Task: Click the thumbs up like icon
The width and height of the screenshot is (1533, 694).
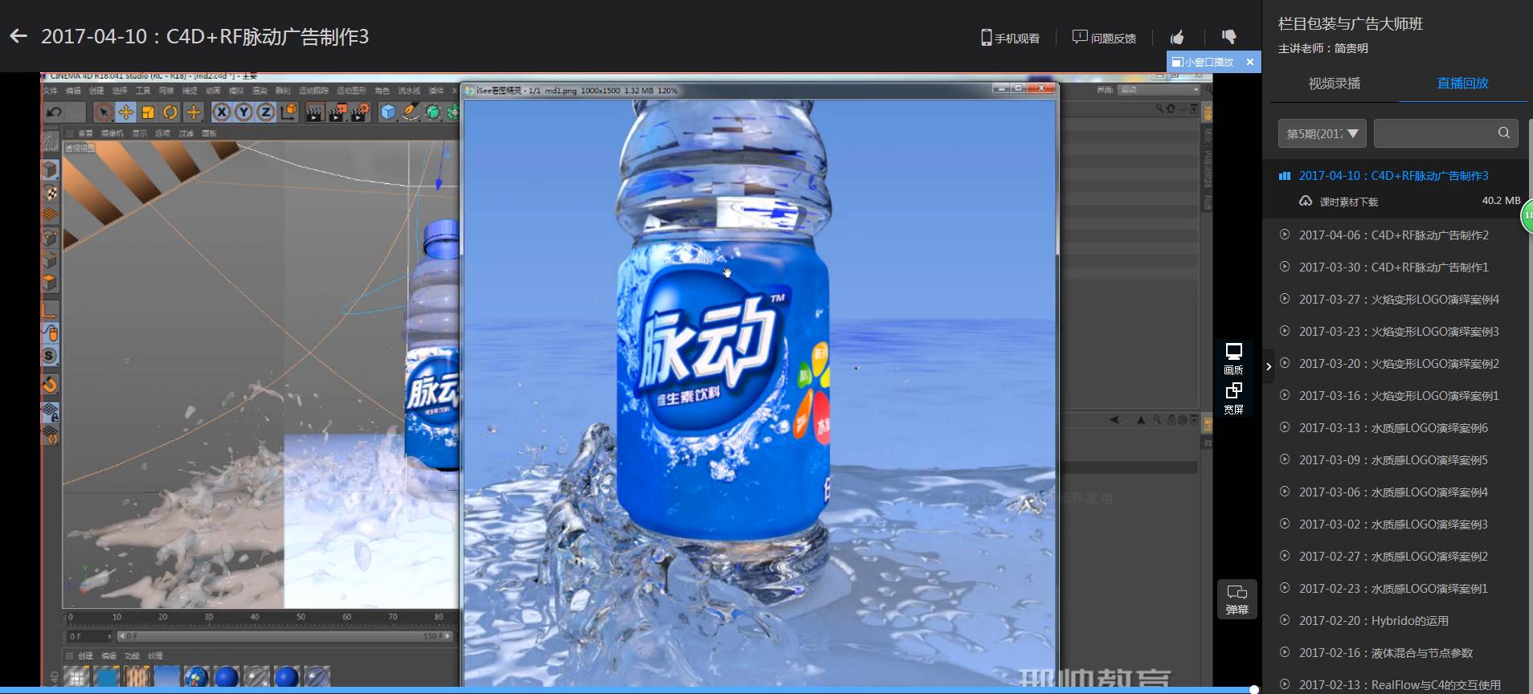Action: click(1177, 38)
